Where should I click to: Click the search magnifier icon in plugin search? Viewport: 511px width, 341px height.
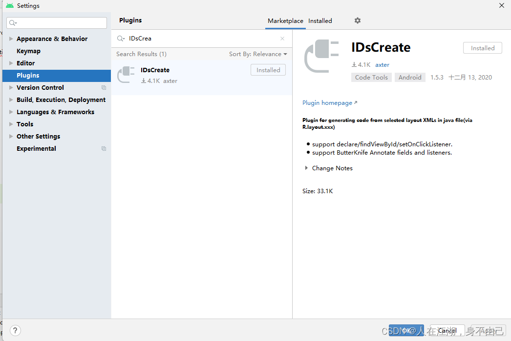pyautogui.click(x=121, y=39)
